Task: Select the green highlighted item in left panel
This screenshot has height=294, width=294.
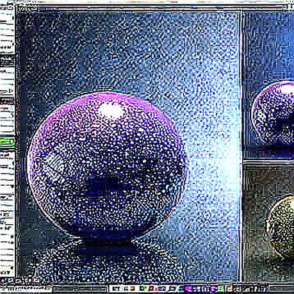Action: [x=8, y=142]
